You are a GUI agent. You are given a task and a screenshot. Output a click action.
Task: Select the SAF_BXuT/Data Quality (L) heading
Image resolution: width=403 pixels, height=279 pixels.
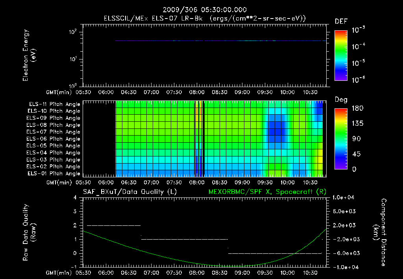click(130, 192)
